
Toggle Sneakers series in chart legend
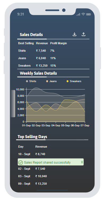coord(74,81)
